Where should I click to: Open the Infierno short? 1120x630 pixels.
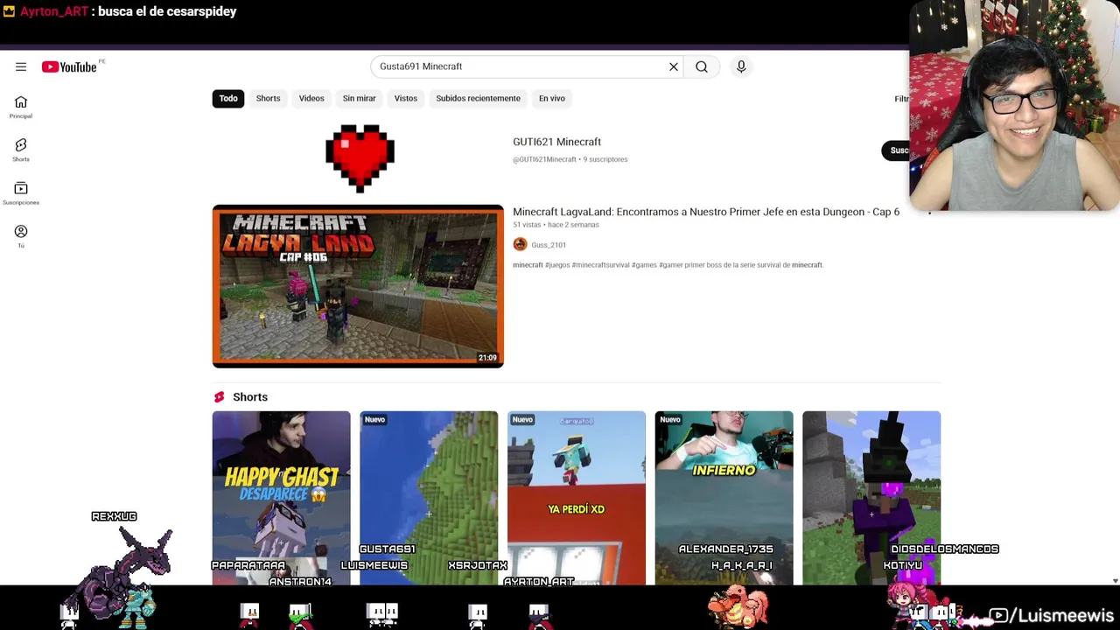[724, 497]
